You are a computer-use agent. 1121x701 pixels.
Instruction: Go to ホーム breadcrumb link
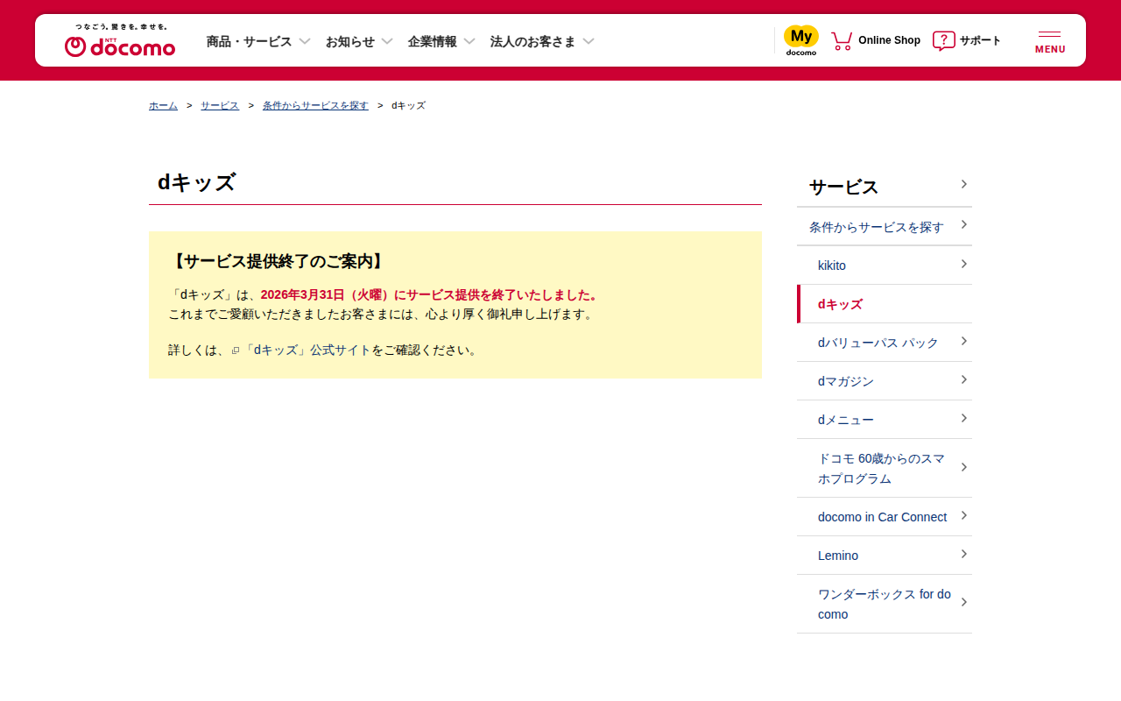click(x=163, y=105)
